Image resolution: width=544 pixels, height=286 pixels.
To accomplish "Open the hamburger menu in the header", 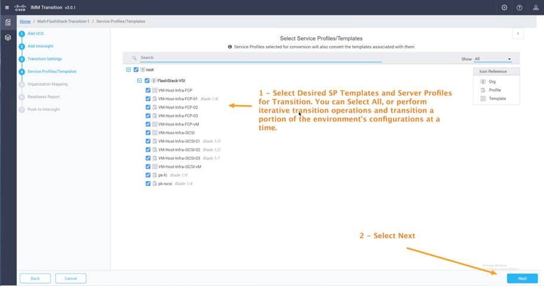I will tap(7, 7).
